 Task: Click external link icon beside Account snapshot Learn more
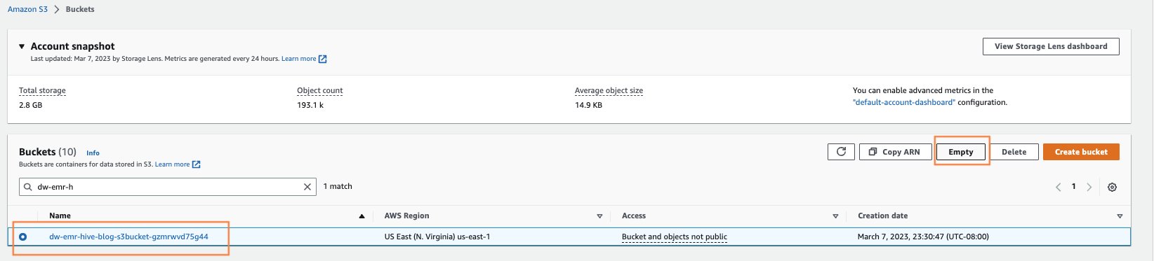[x=323, y=59]
